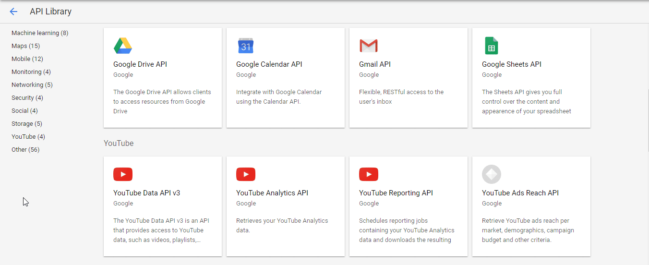649x265 pixels.
Task: Go back using the API Library arrow
Action: pos(13,12)
